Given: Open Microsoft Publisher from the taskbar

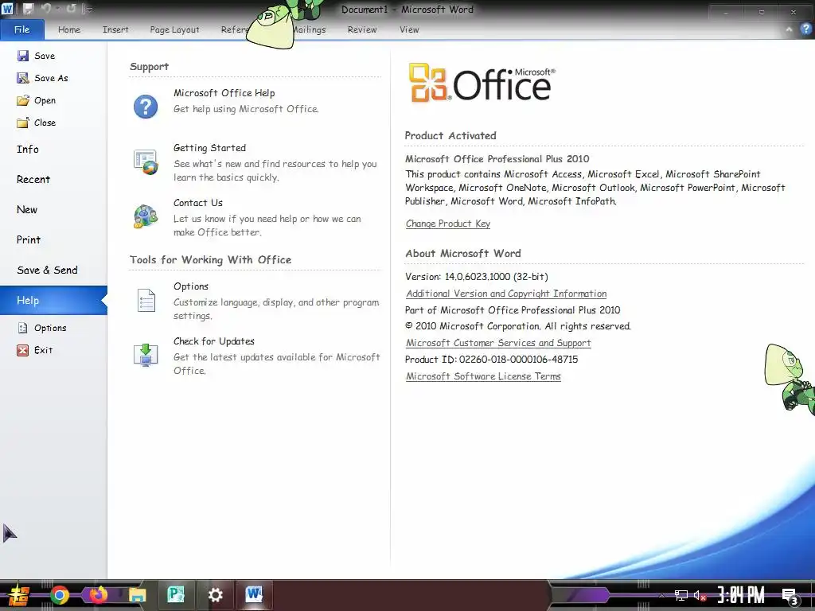Looking at the screenshot, I should point(176,594).
